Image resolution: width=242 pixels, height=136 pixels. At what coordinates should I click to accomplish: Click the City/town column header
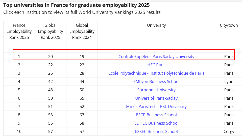coord(229,25)
